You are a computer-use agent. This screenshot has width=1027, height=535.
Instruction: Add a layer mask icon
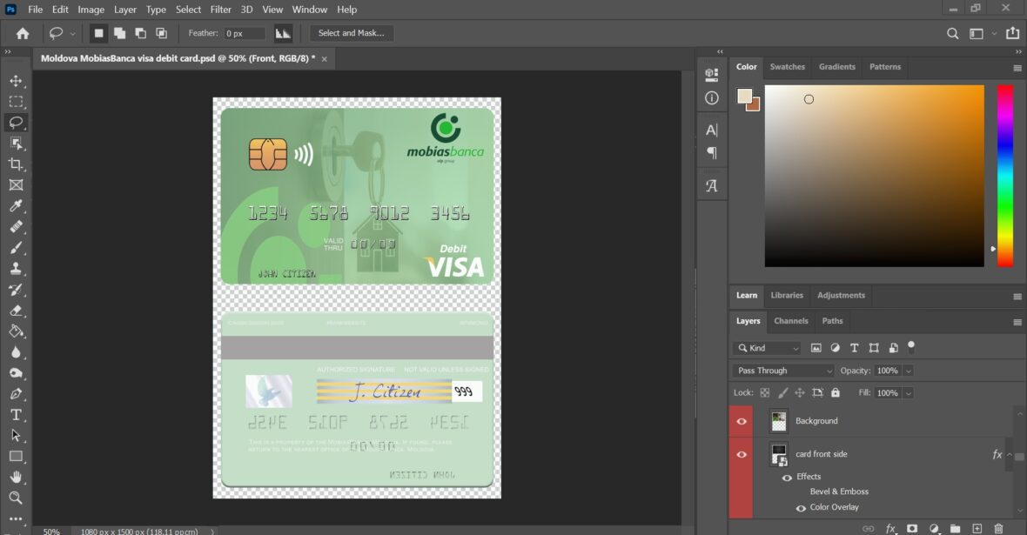tap(912, 528)
